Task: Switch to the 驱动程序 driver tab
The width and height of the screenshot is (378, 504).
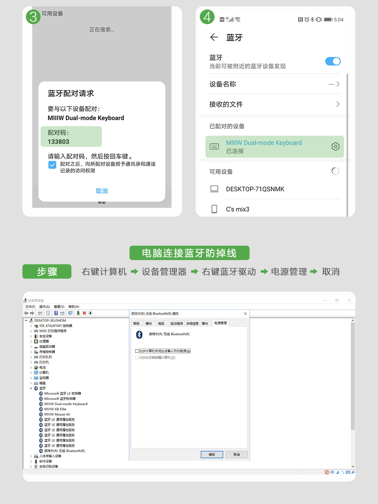Action: click(x=176, y=323)
